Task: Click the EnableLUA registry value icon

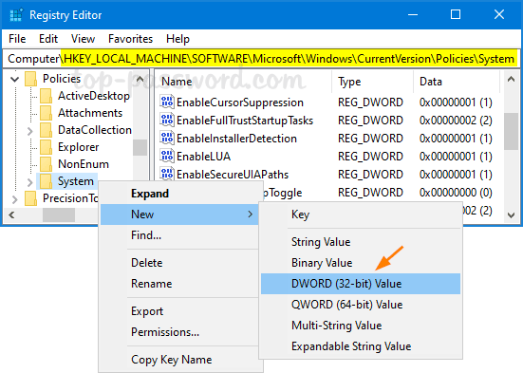Action: (167, 157)
